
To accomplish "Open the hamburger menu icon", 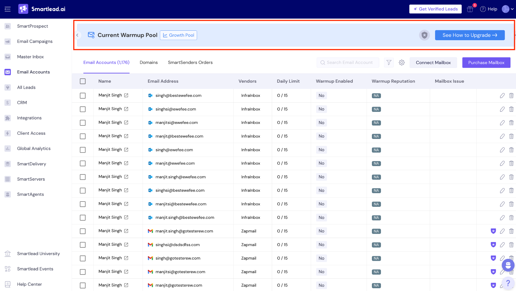I will (x=8, y=9).
